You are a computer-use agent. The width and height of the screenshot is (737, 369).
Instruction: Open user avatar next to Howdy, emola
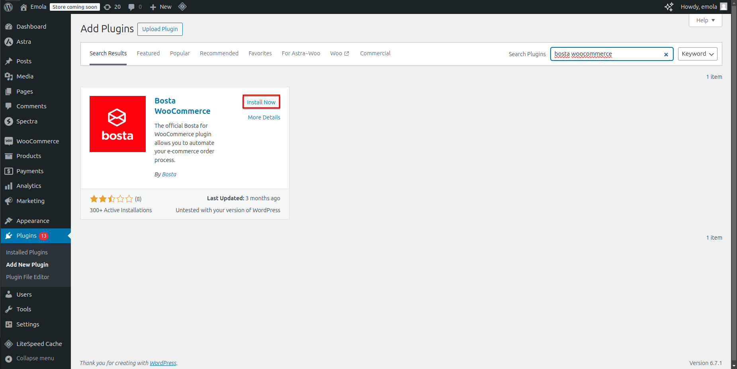click(723, 7)
